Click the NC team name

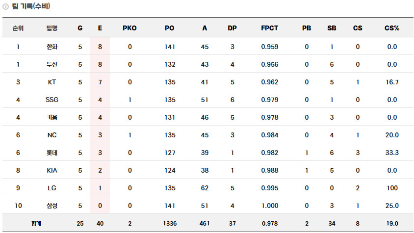[52, 135]
